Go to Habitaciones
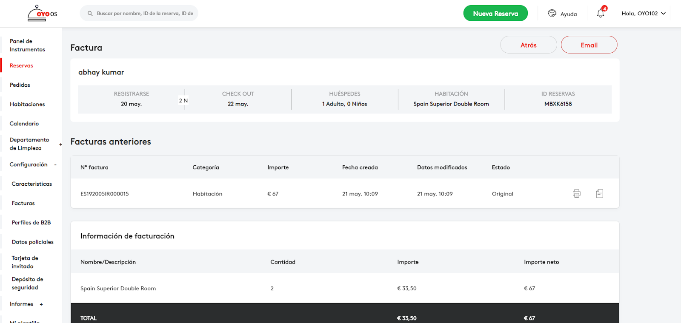Screen dimensions: 681x323 27,105
